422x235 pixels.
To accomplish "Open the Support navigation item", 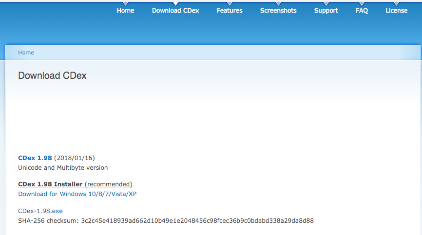I will 326,11.
